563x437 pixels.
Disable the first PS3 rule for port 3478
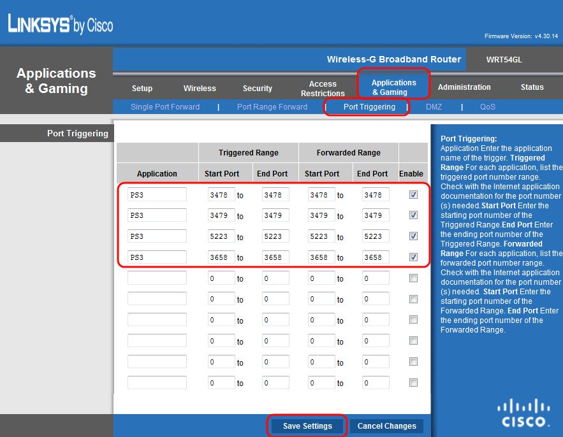point(413,195)
